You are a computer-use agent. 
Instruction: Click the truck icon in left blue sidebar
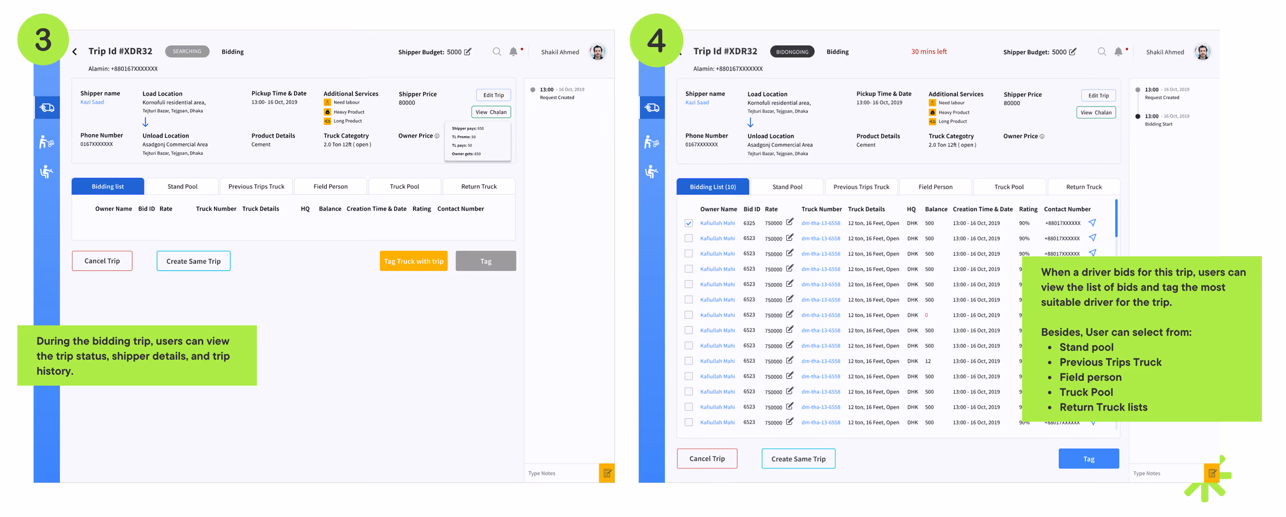pyautogui.click(x=47, y=107)
